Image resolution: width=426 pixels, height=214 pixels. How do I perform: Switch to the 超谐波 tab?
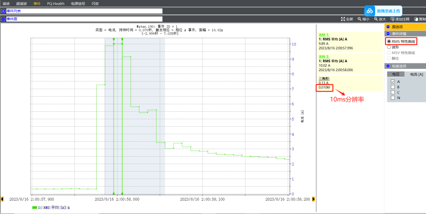22,4
